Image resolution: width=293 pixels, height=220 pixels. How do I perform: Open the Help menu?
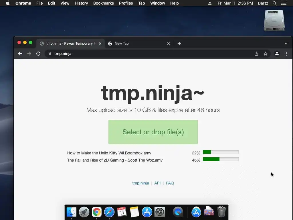(x=174, y=3)
